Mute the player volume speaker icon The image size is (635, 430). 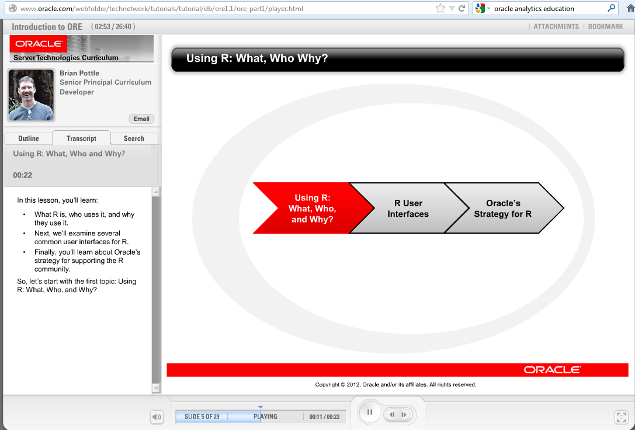pyautogui.click(x=157, y=417)
